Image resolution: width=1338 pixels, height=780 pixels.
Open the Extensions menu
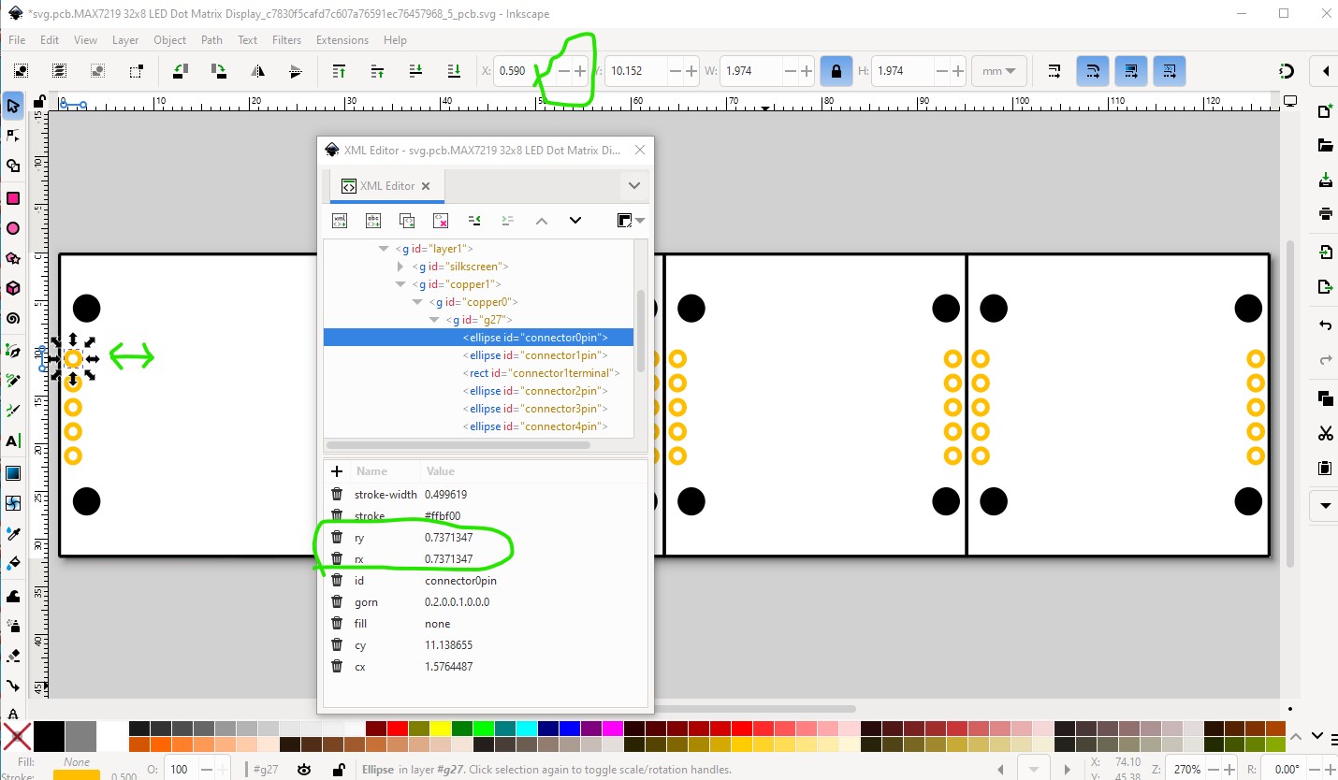point(342,40)
